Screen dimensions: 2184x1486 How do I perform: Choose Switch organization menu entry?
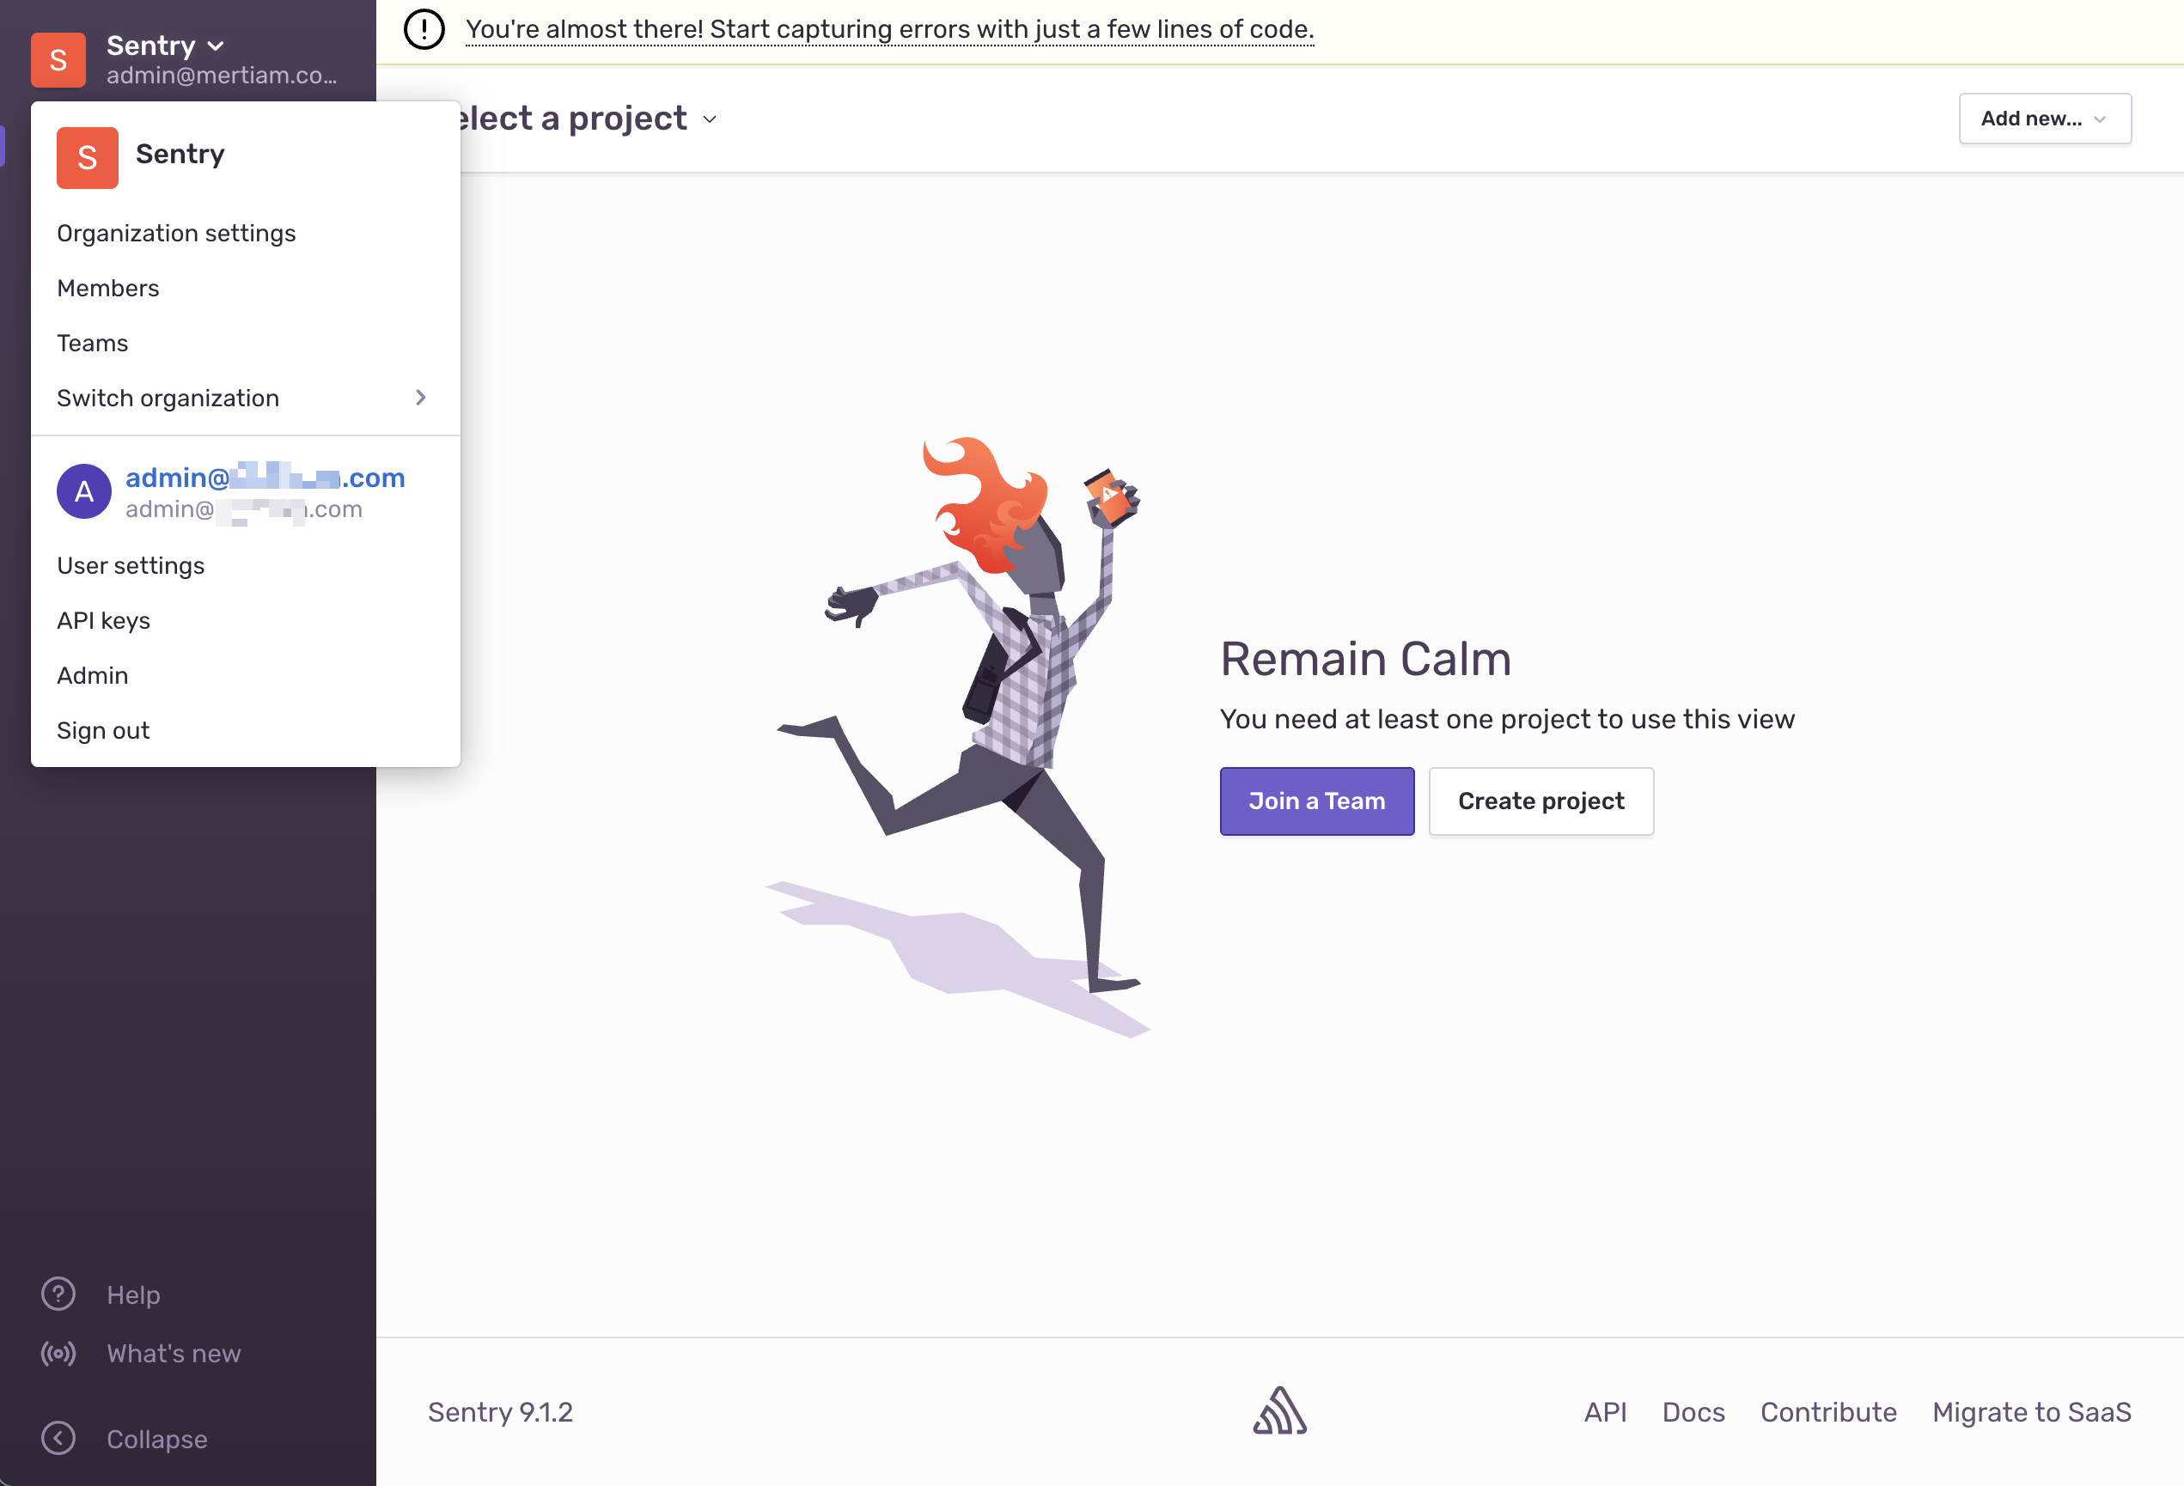(x=245, y=399)
